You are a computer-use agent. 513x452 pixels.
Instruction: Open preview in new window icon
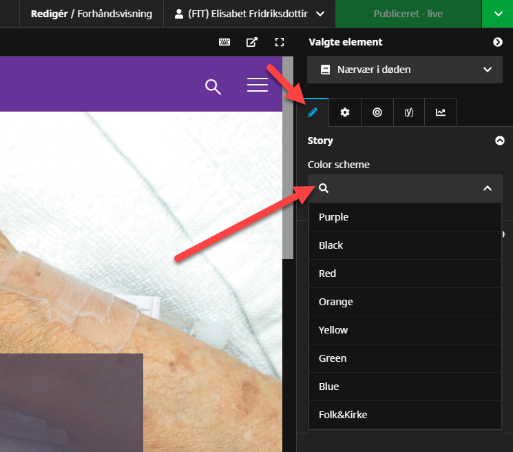coord(252,42)
